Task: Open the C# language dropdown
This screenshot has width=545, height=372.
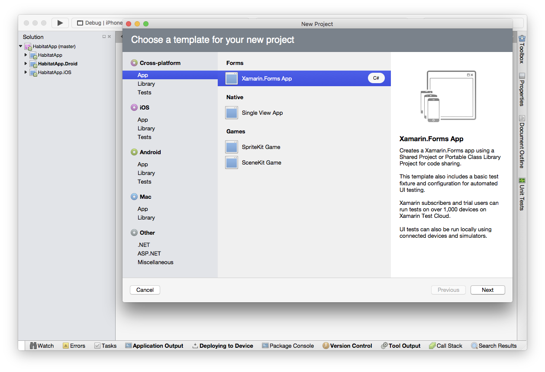Action: tap(376, 78)
